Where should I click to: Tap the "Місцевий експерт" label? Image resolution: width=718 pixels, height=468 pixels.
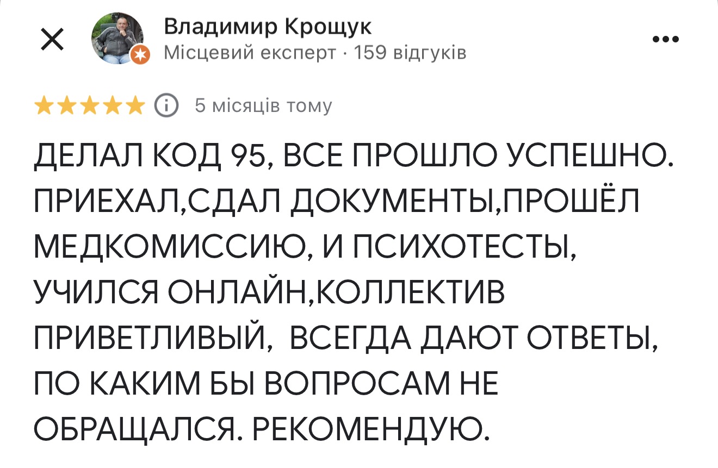click(249, 53)
